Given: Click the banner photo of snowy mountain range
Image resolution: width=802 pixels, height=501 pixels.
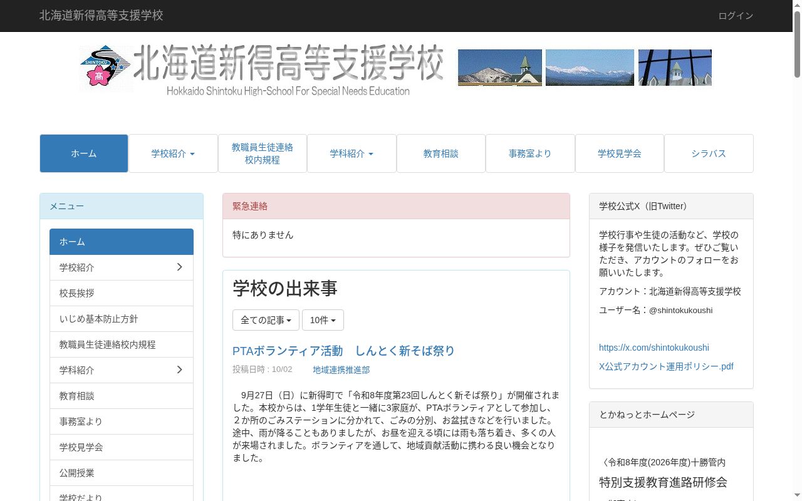Looking at the screenshot, I should click(x=590, y=68).
